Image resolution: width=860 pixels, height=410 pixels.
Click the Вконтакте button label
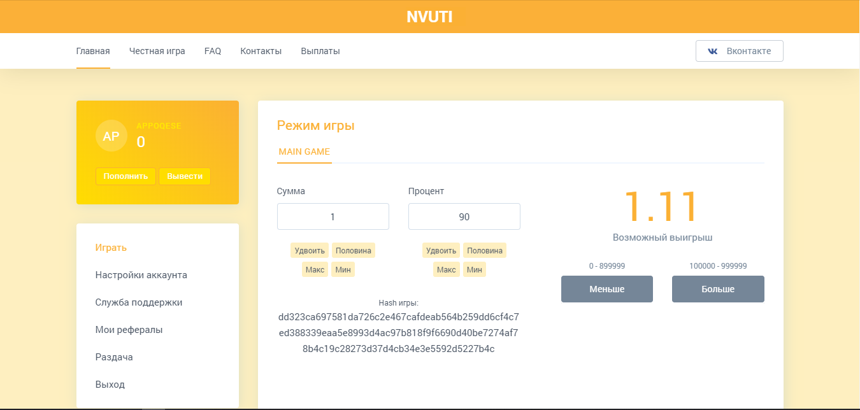(749, 51)
